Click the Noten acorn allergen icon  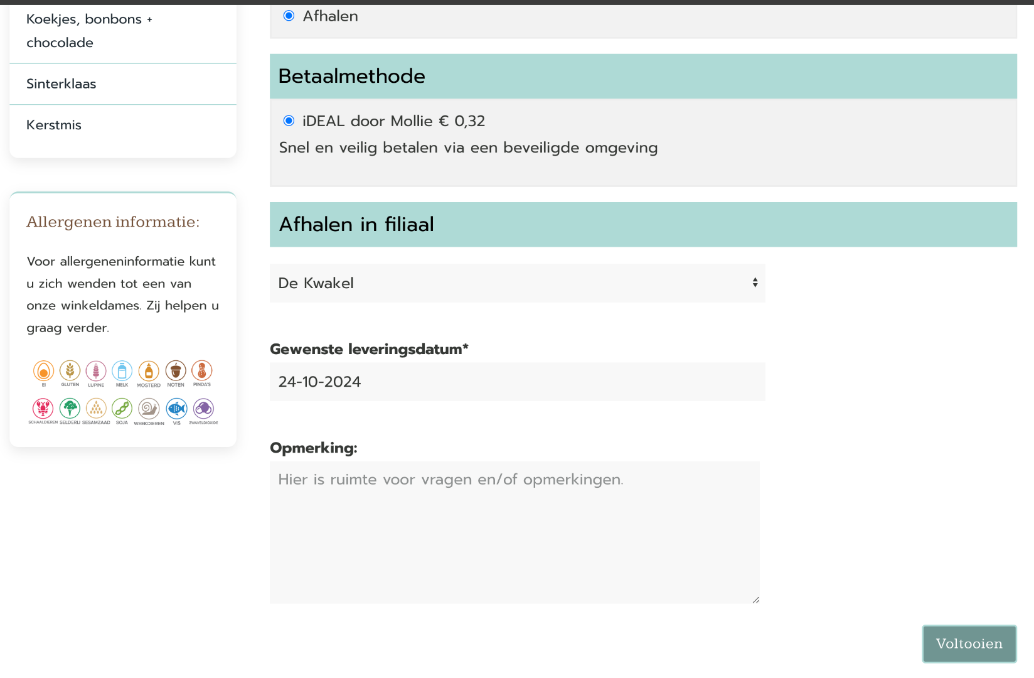(x=176, y=370)
